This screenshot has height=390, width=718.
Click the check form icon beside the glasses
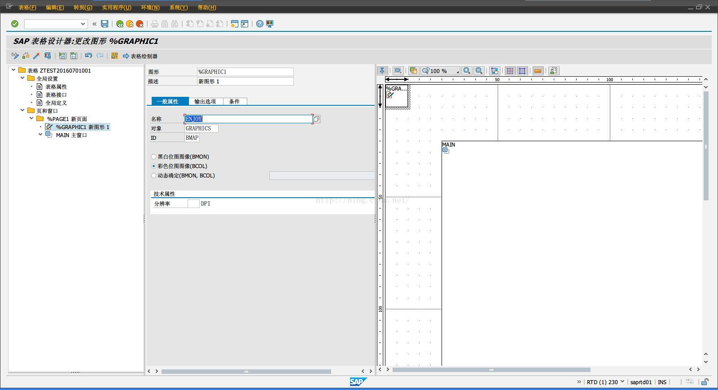pos(26,56)
